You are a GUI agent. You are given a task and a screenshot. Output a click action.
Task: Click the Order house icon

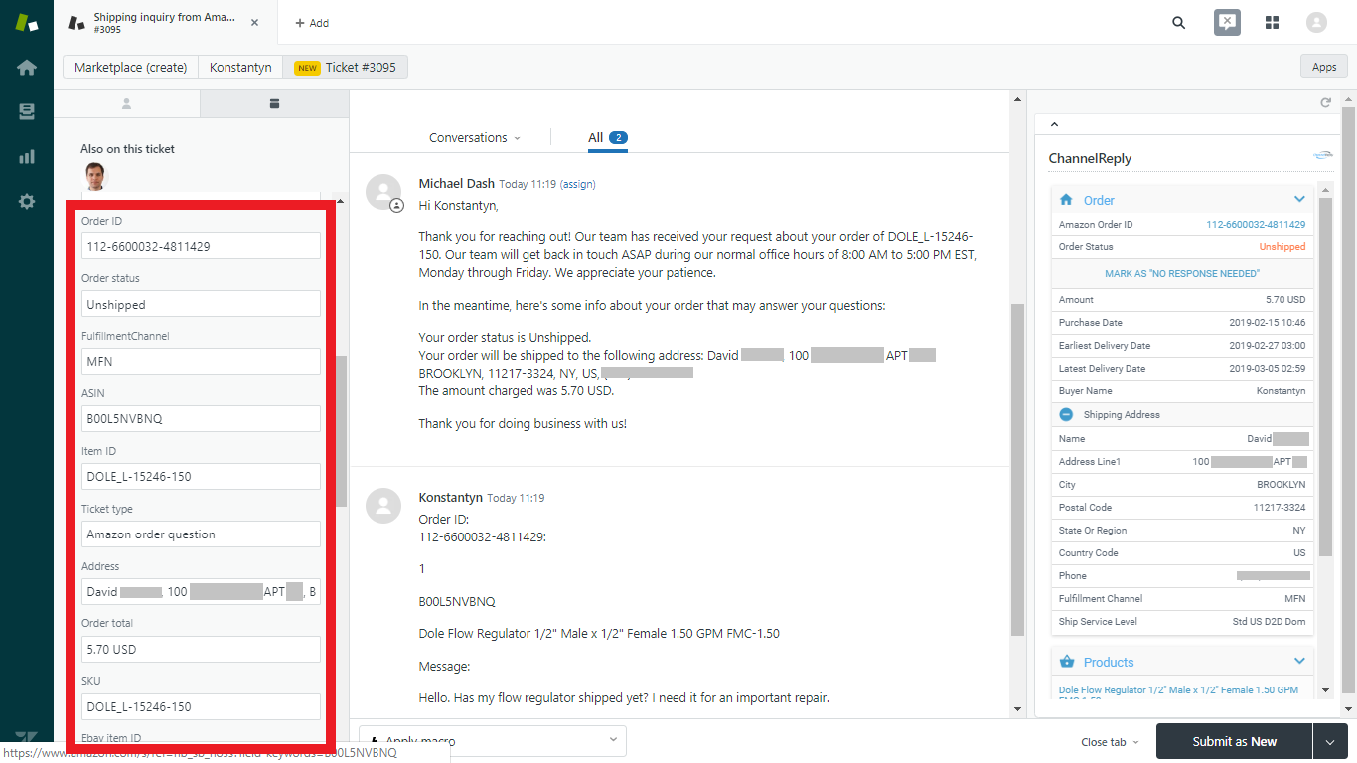tap(1067, 200)
